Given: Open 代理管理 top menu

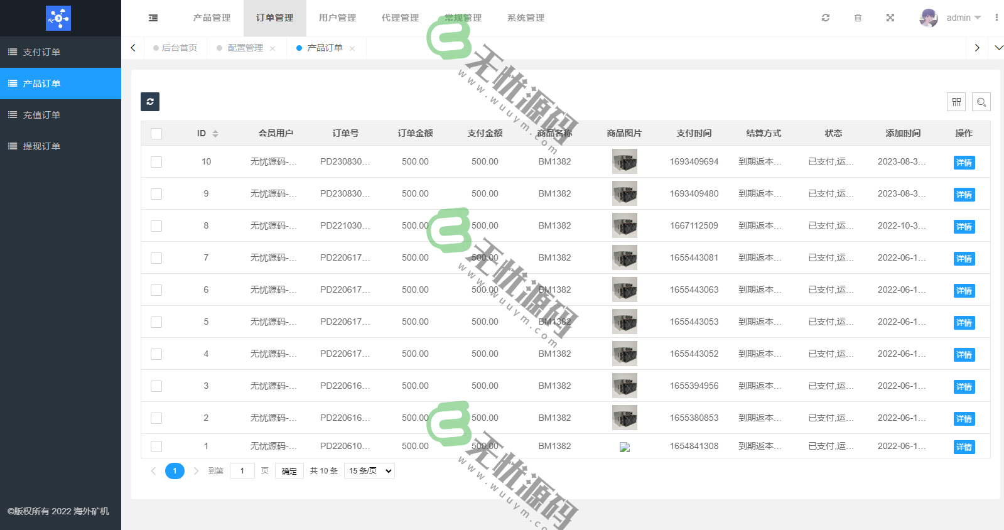Looking at the screenshot, I should (x=400, y=18).
